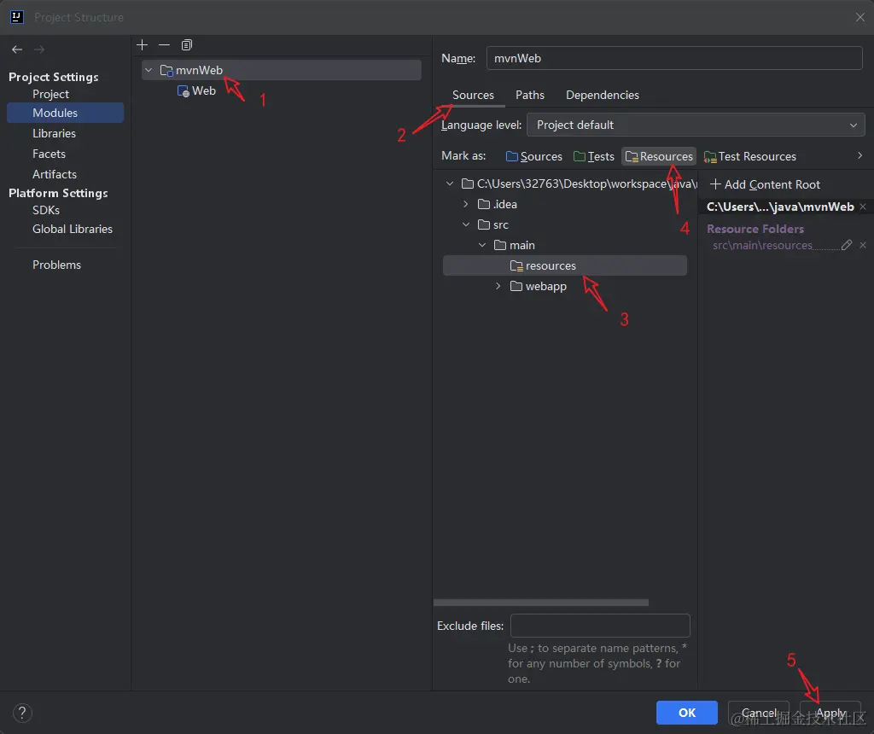Focus the Exclude files field

[x=600, y=626]
